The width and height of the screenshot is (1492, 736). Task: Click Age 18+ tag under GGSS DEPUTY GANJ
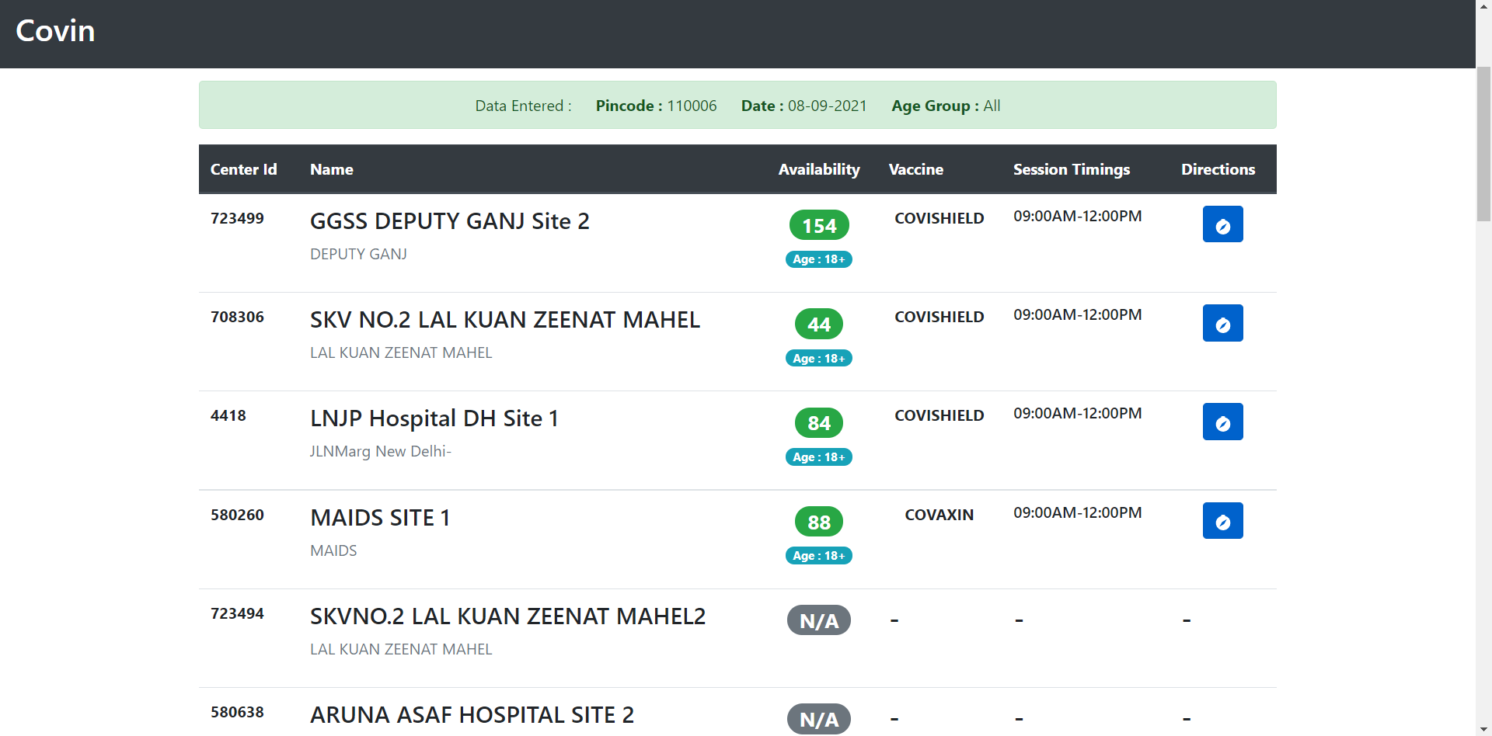(x=819, y=259)
